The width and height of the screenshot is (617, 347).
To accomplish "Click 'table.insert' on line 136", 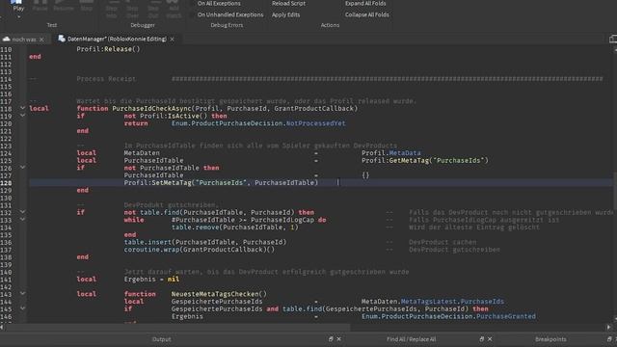I will click(x=148, y=242).
